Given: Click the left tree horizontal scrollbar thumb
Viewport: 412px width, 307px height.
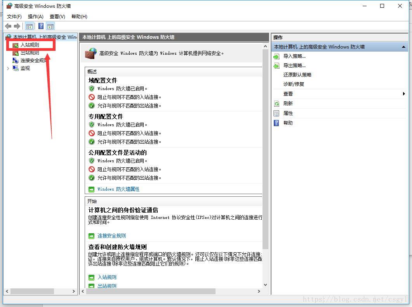Looking at the screenshot, I should pos(32,291).
